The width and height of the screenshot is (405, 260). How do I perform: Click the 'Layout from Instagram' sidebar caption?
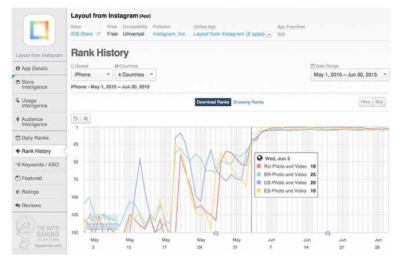(39, 55)
